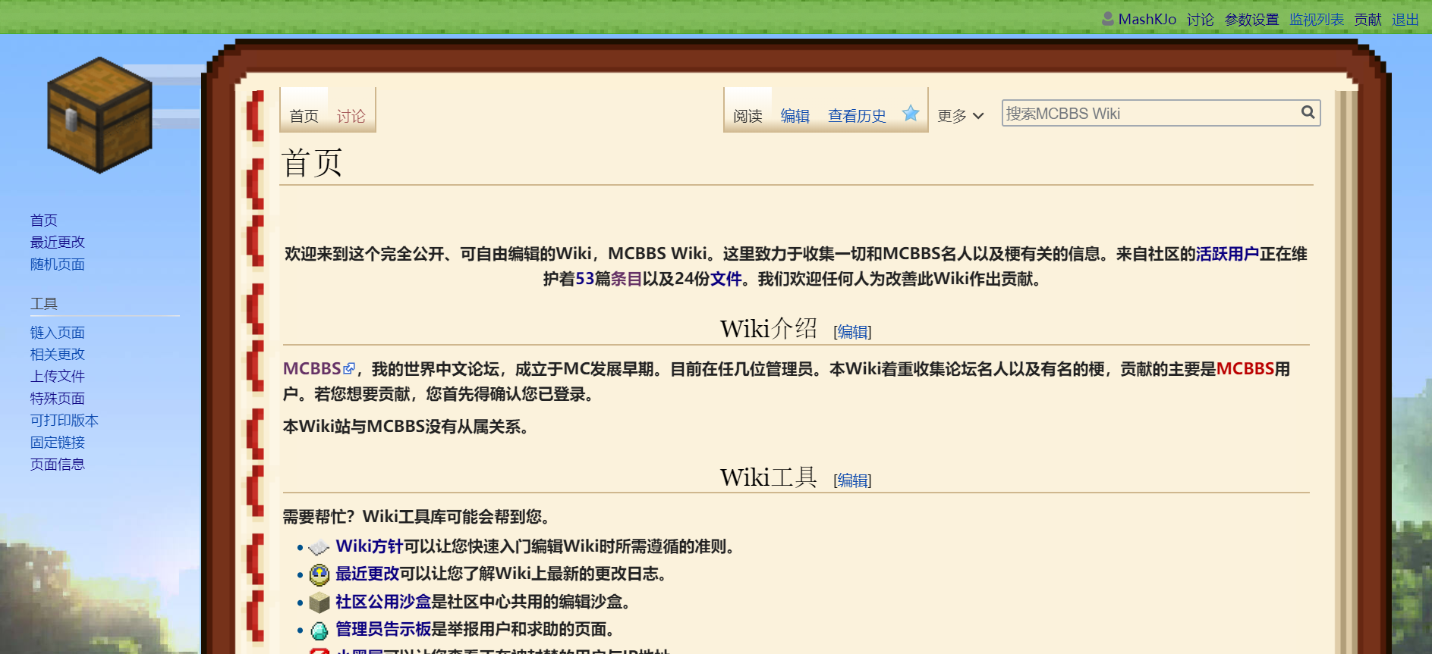Select the 阅读 view tab
Screen dimensions: 1432x654
coord(747,116)
